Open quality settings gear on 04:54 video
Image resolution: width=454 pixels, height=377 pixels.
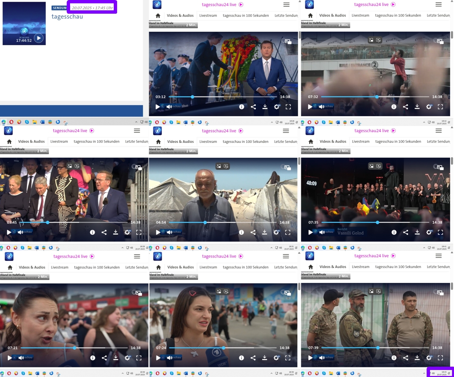pyautogui.click(x=276, y=232)
